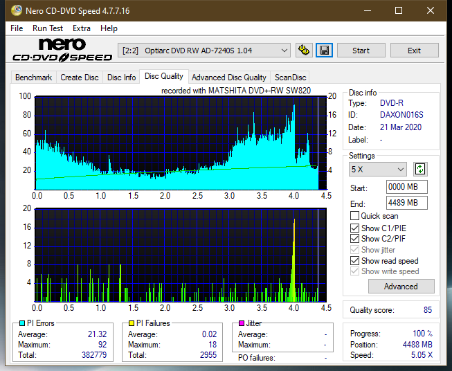
Task: Click the Progress value 100 %
Action: click(423, 334)
